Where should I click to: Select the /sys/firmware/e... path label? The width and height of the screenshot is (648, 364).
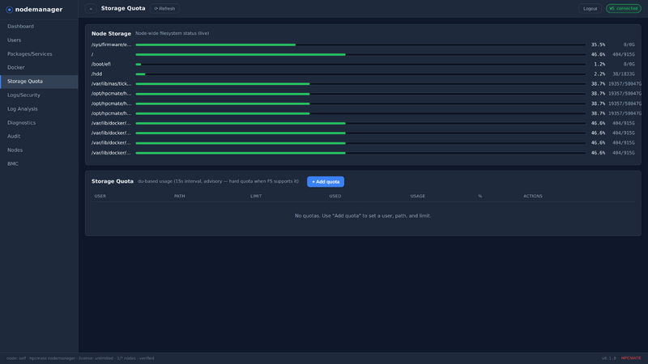point(111,44)
